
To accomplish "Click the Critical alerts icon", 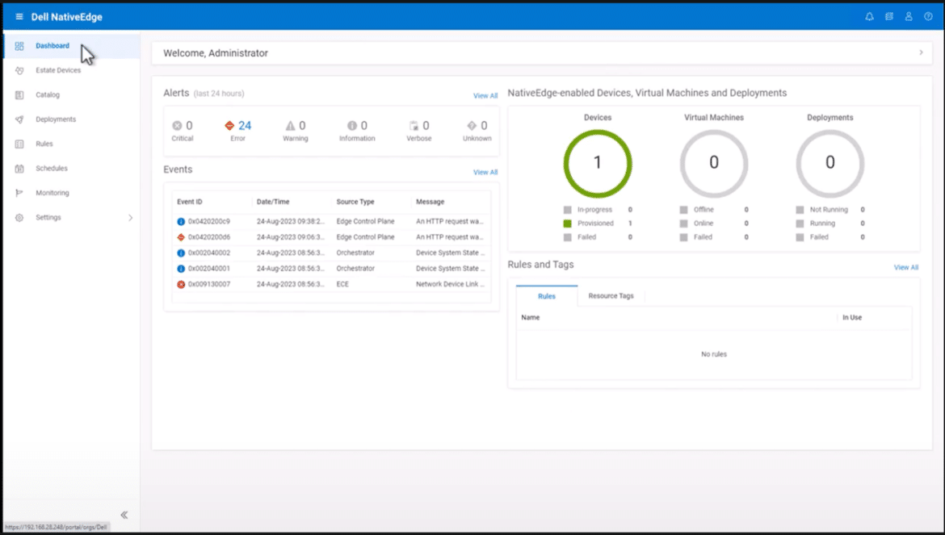I will (x=177, y=126).
